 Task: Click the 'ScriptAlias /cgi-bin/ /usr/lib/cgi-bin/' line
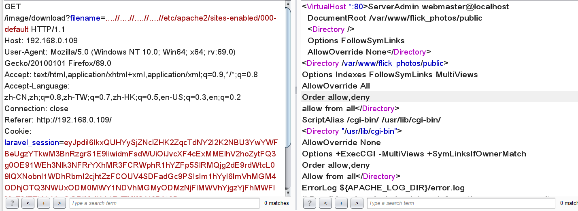click(372, 120)
